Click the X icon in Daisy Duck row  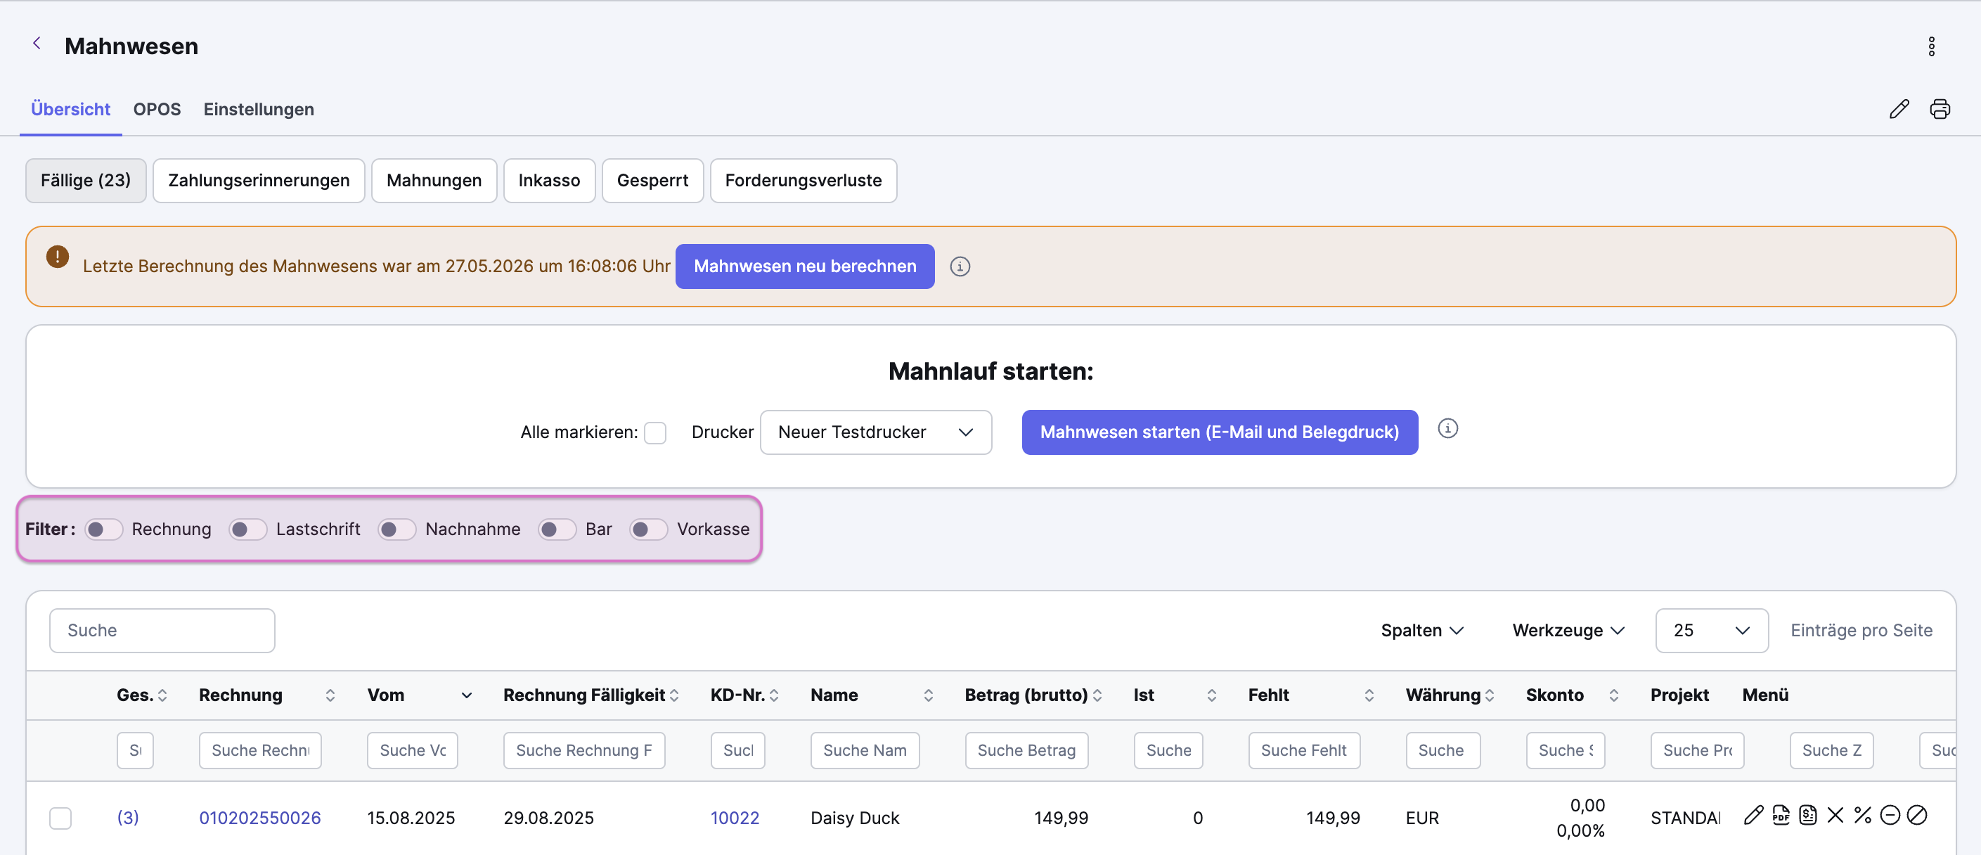[1835, 815]
